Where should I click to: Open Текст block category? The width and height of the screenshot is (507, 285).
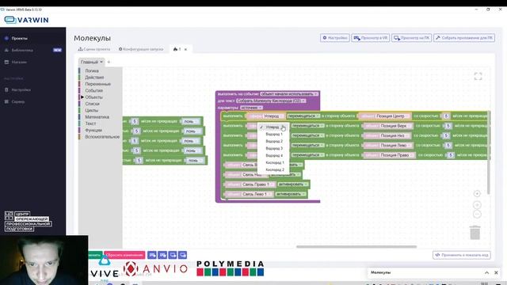(x=90, y=123)
